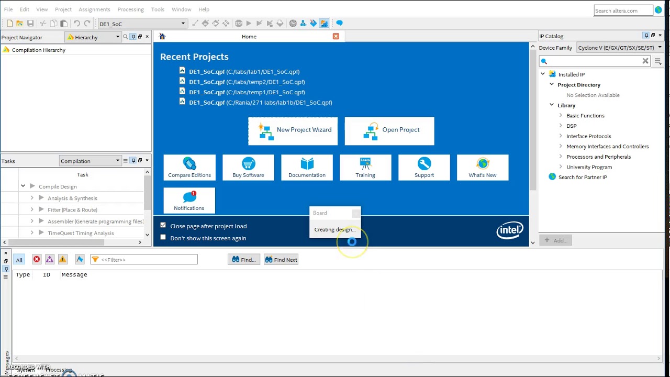
Task: Open the File menu
Action: pos(8,9)
